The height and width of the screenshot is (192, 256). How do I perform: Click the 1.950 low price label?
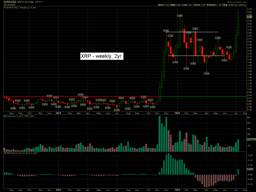coord(193,63)
